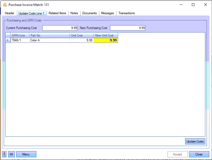The width and height of the screenshot is (212, 160).
Task: Click the Part No column header
Action: pos(49,35)
